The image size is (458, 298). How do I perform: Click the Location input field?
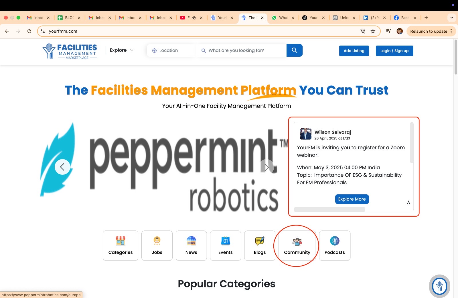(x=172, y=50)
